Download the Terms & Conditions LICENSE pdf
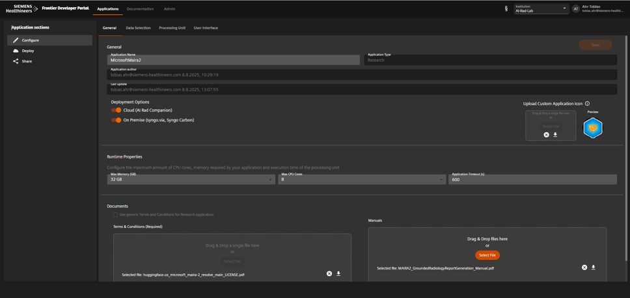Image resolution: width=630 pixels, height=298 pixels. point(338,273)
